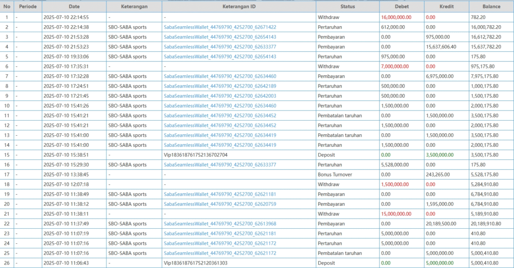Select deposit ID Vip183618761752136702704
Image resolution: width=514 pixels, height=268 pixels.
(195, 154)
